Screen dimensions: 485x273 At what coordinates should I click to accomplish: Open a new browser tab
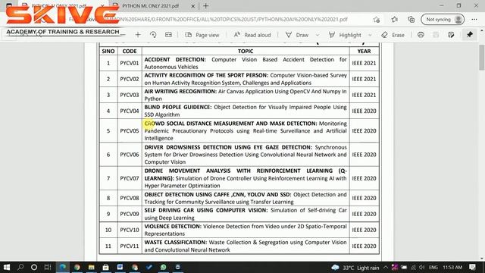tap(205, 6)
